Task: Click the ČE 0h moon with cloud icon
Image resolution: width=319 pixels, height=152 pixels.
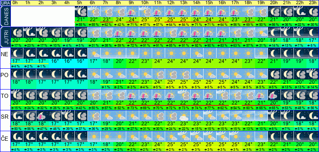Action: pos(16,137)
